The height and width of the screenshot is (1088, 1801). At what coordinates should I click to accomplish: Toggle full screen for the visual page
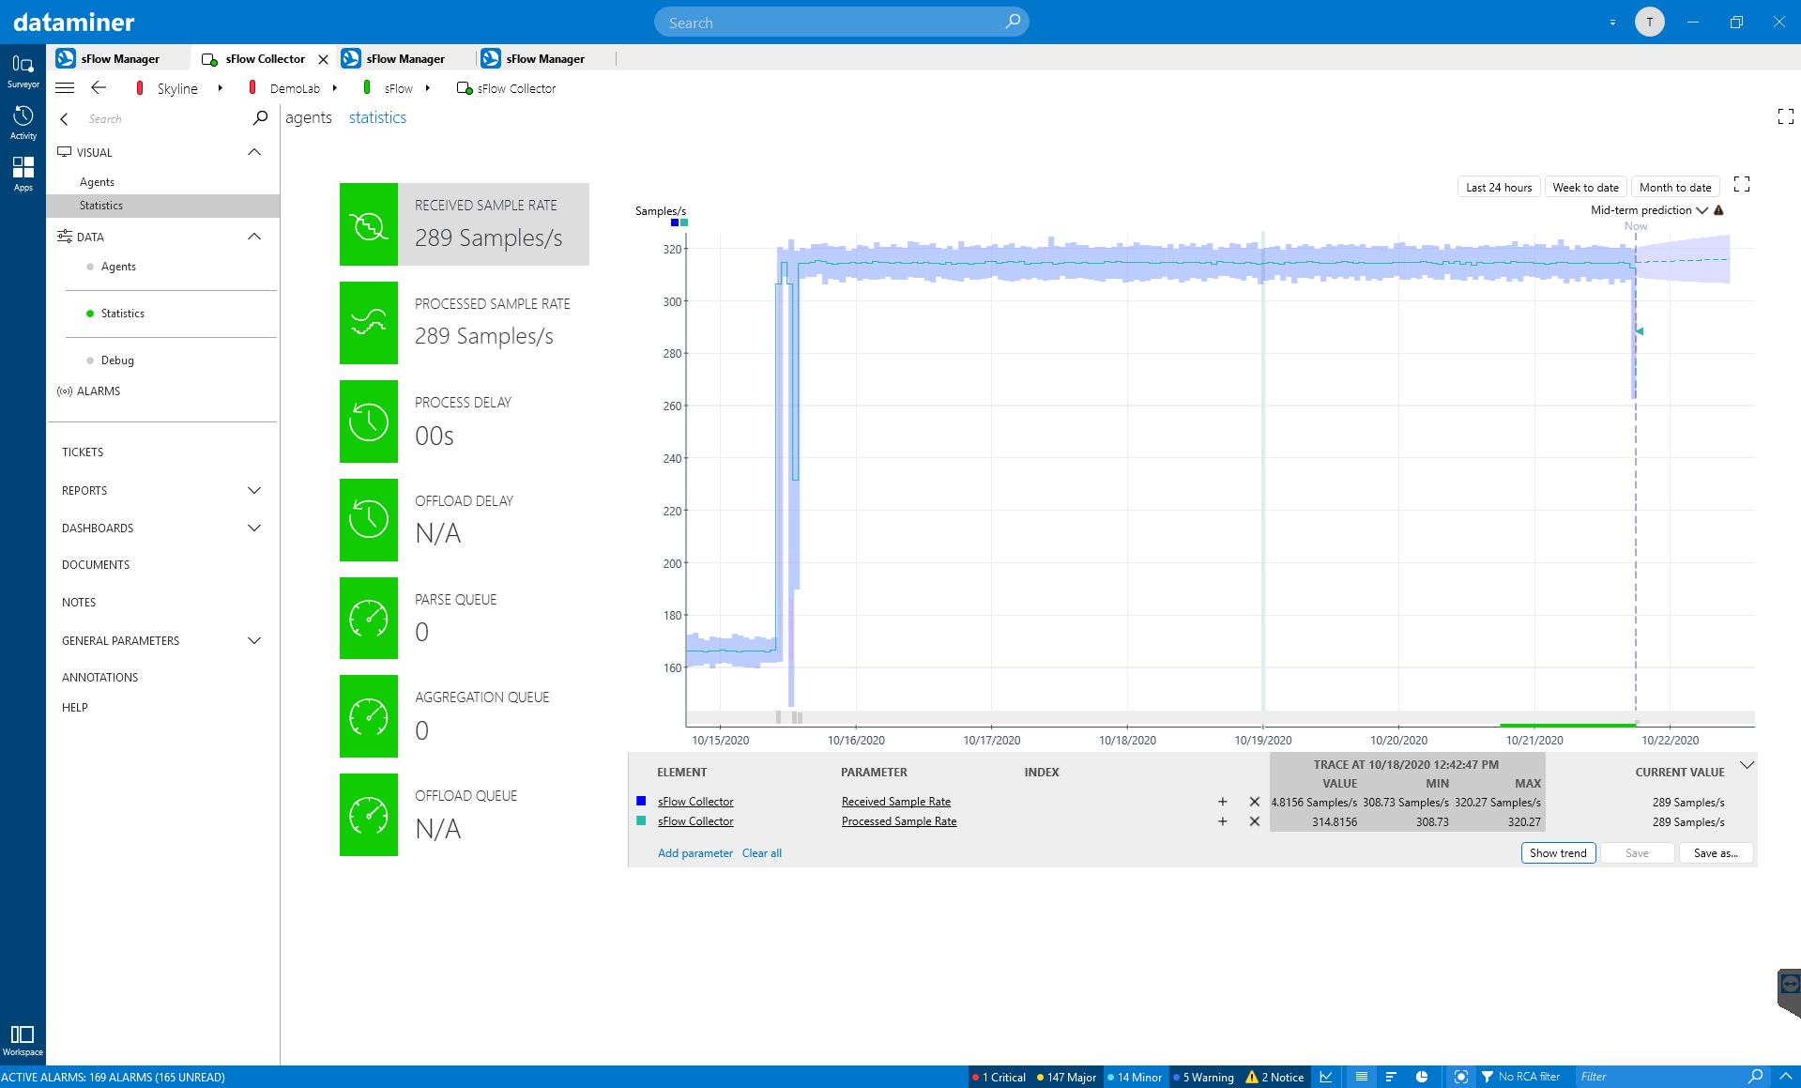point(1786,116)
